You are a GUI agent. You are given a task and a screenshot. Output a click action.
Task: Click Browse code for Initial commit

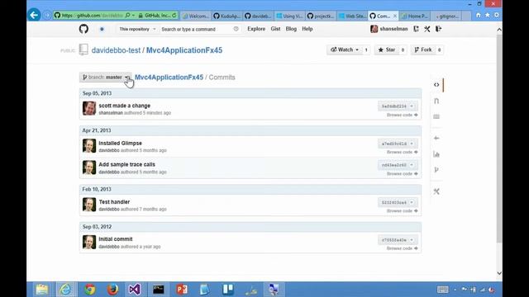point(403,248)
